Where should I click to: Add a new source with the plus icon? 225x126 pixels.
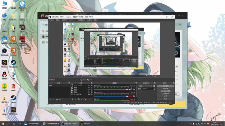73,99
